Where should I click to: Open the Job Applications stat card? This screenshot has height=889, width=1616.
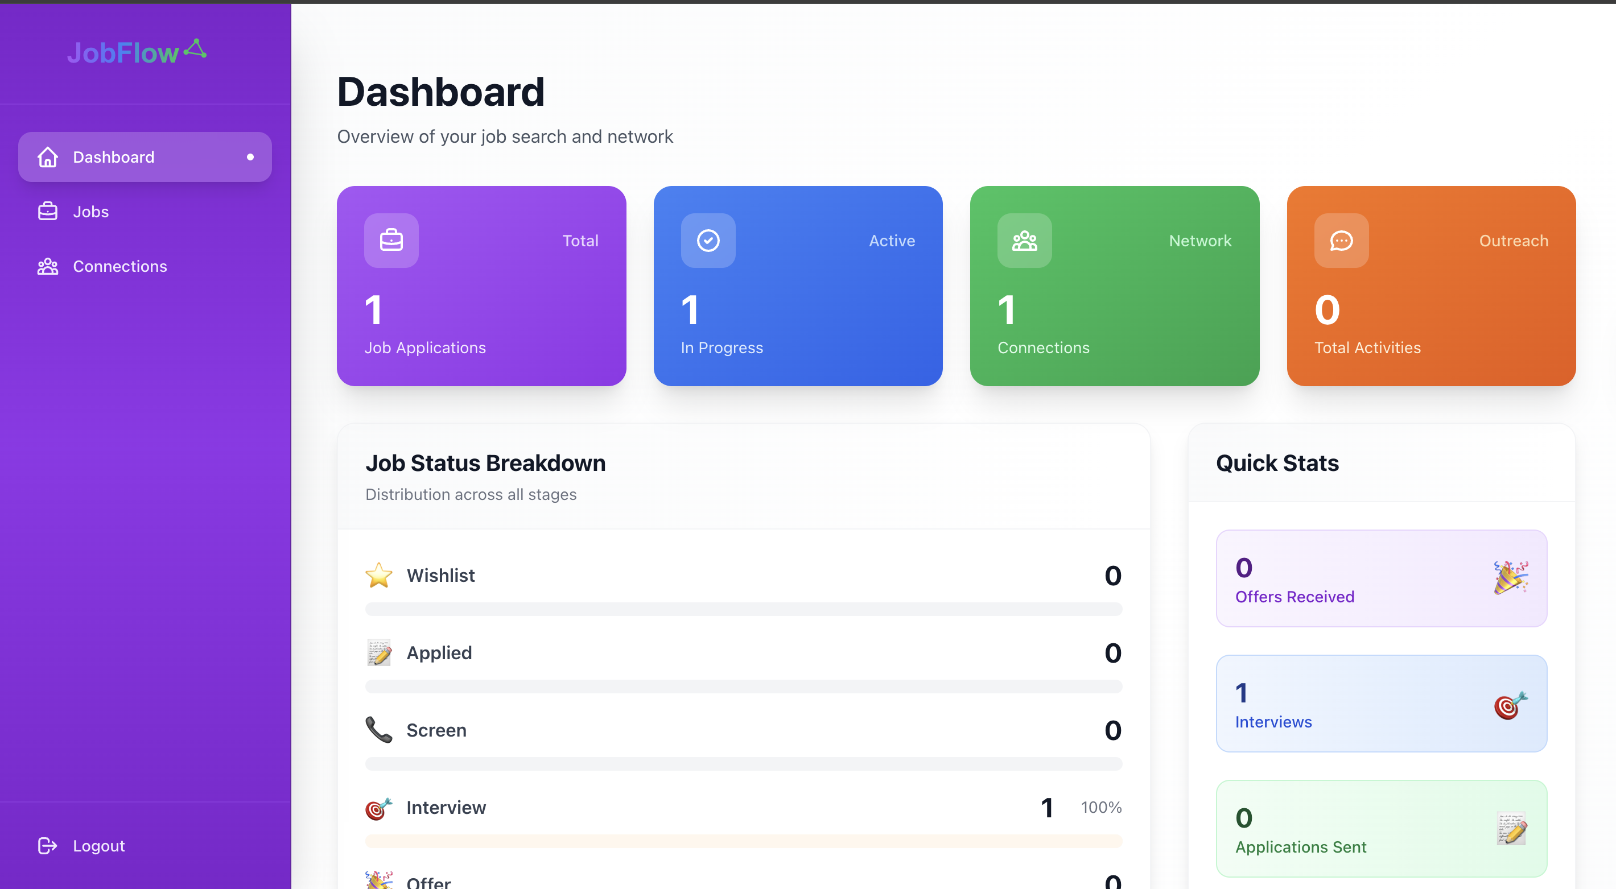coord(481,286)
